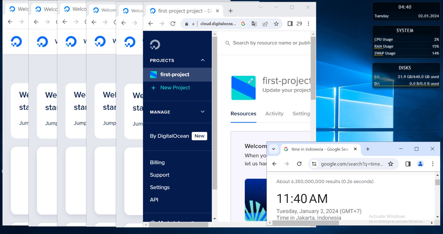Share the DigitalOcean page via share icon
Screen dimensions: 443x234
pyautogui.click(x=265, y=24)
